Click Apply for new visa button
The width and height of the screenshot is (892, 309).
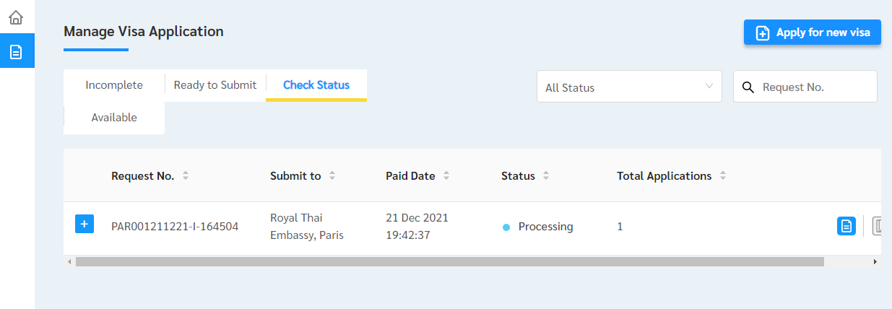click(812, 32)
